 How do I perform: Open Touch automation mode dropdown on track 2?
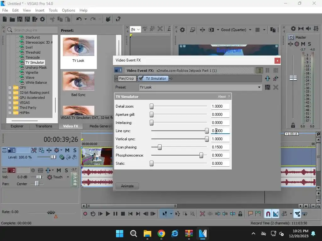pos(68,177)
